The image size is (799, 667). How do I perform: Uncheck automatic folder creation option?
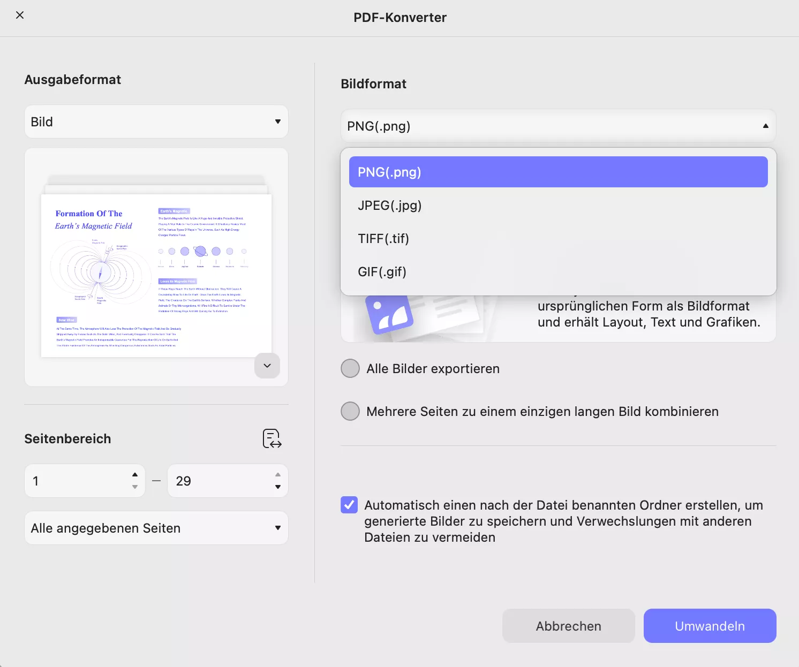coord(349,505)
